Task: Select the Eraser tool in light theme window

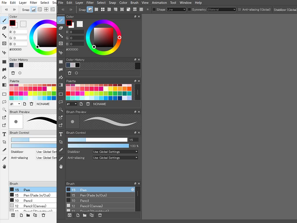Action: [4, 28]
